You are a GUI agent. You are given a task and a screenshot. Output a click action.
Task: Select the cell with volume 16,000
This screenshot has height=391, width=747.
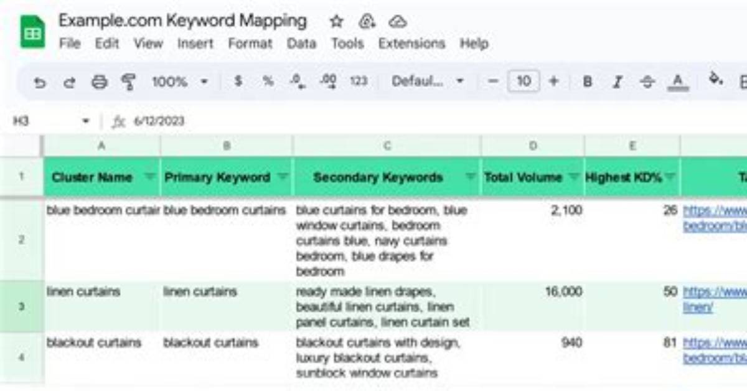coord(533,306)
